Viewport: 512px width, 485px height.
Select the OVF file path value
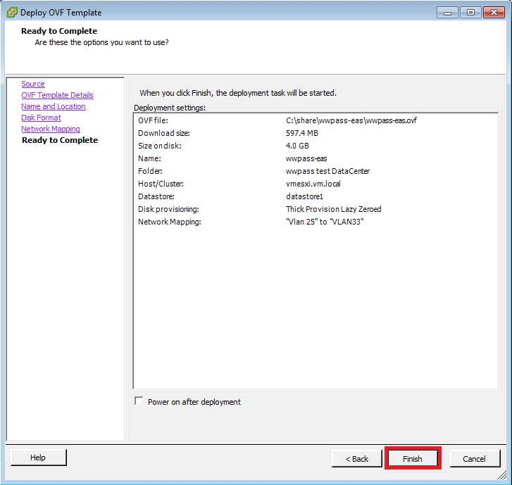coord(351,120)
